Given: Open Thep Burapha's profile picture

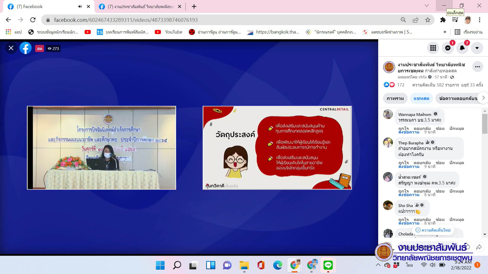Looking at the screenshot, I should point(388,143).
